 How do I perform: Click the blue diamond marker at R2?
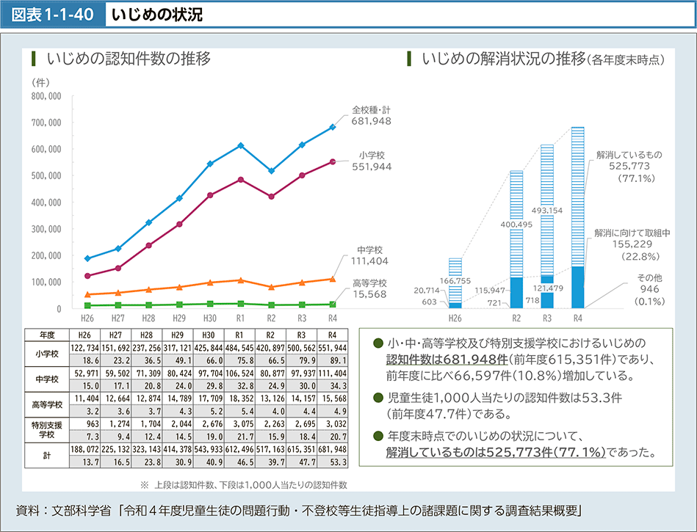click(271, 171)
